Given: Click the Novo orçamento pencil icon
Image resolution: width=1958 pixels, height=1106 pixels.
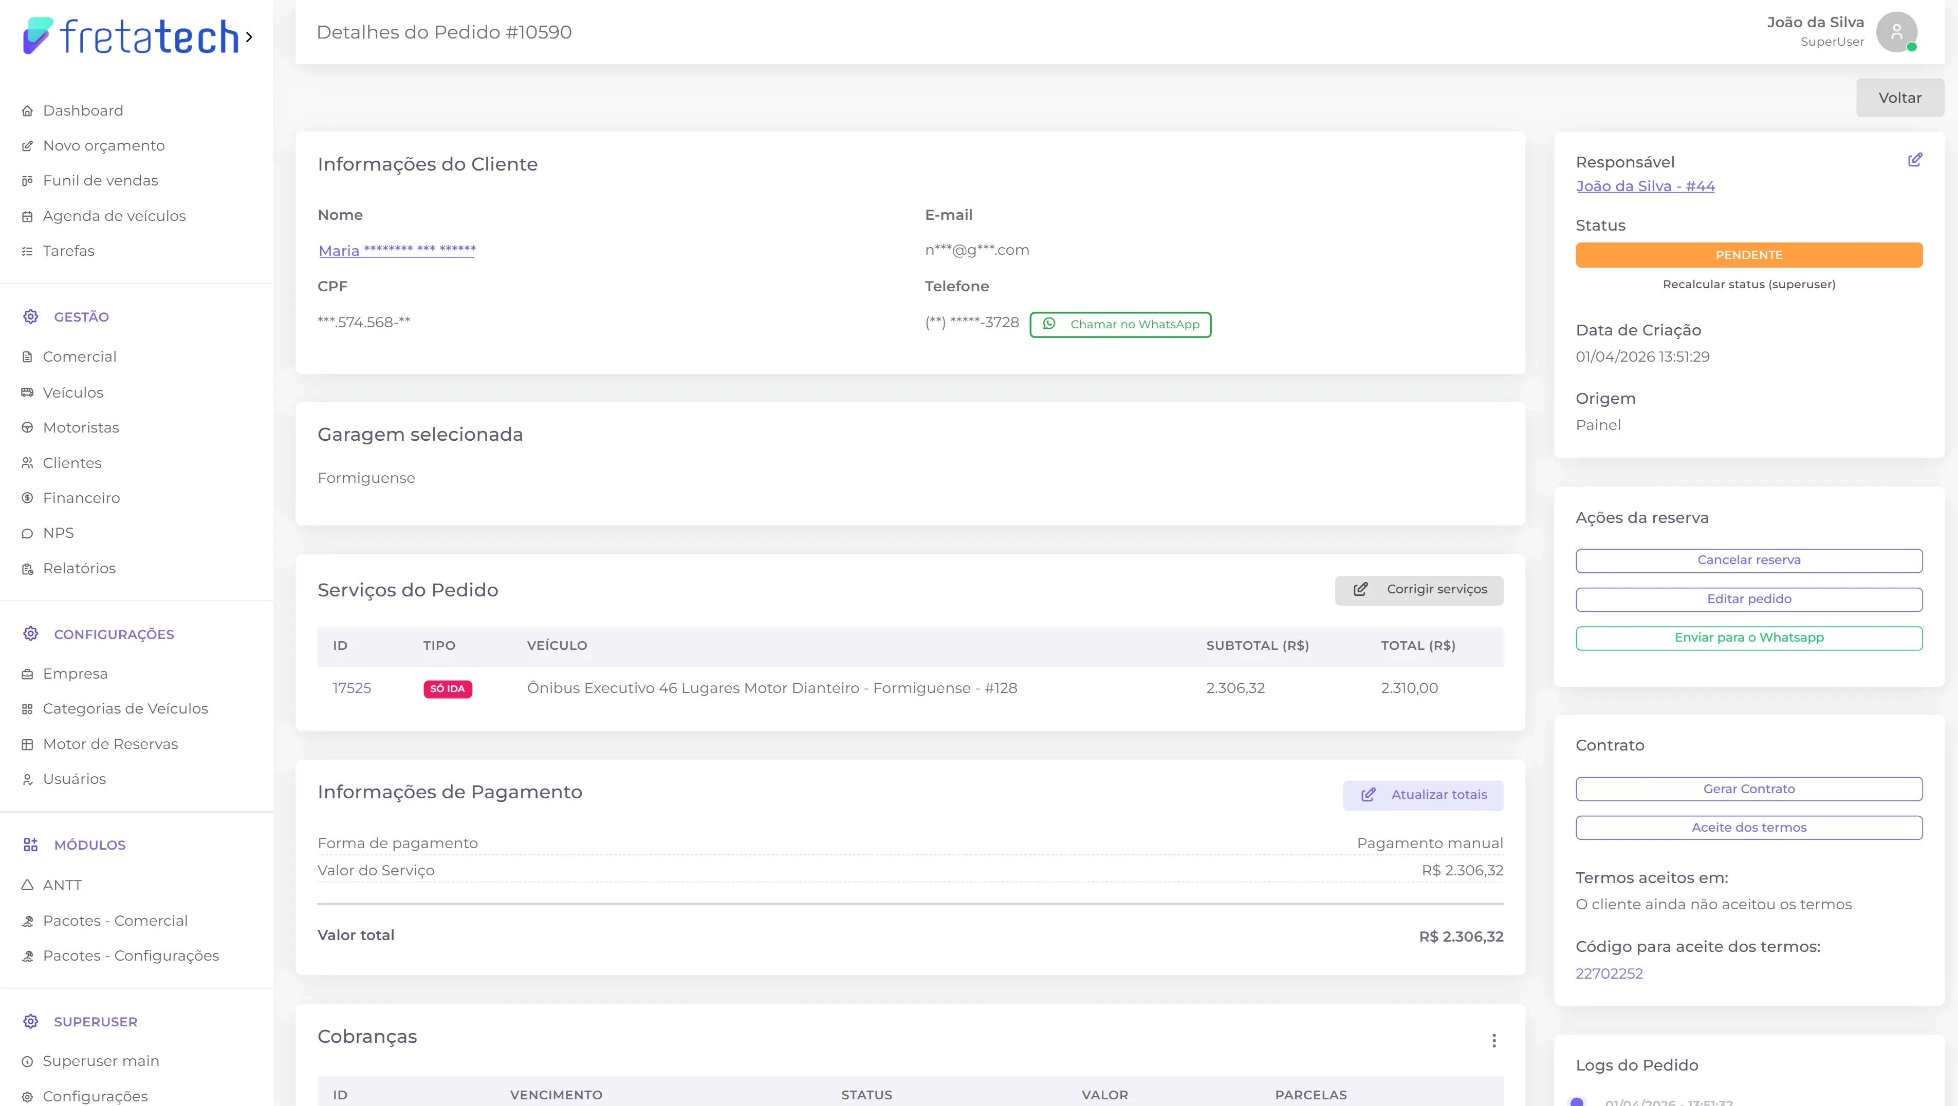Looking at the screenshot, I should point(27,146).
